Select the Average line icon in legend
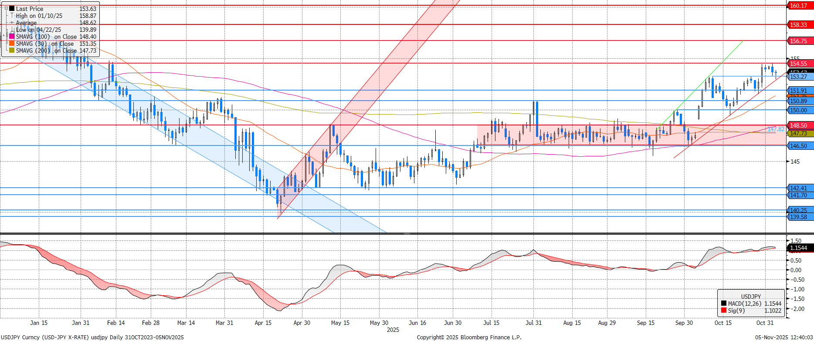Image resolution: width=814 pixels, height=341 pixels. click(12, 23)
